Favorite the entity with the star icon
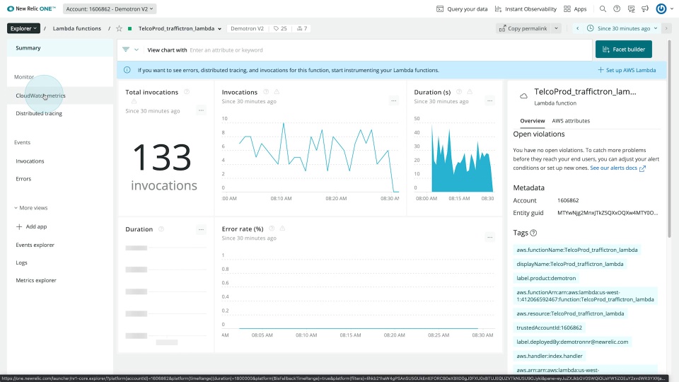This screenshot has width=679, height=382. (119, 28)
